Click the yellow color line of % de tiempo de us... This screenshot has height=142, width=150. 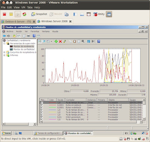[52, 112]
